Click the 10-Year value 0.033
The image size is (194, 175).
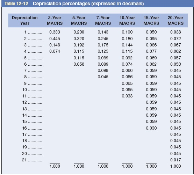127,96
